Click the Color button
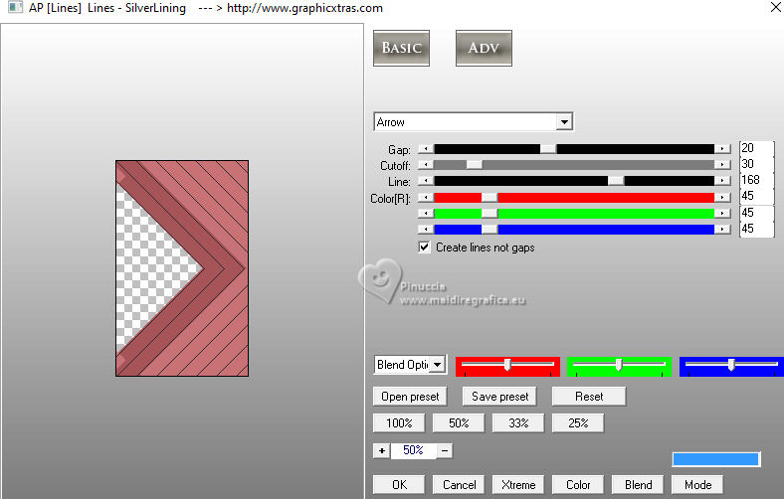 (x=578, y=485)
